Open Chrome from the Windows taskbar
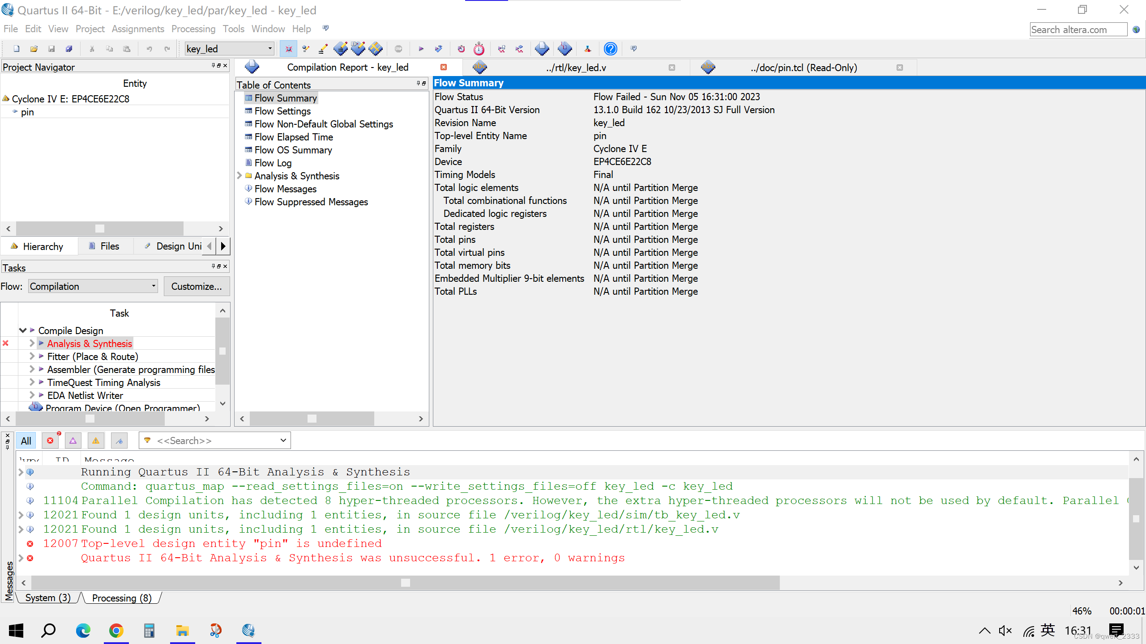 pos(116,631)
